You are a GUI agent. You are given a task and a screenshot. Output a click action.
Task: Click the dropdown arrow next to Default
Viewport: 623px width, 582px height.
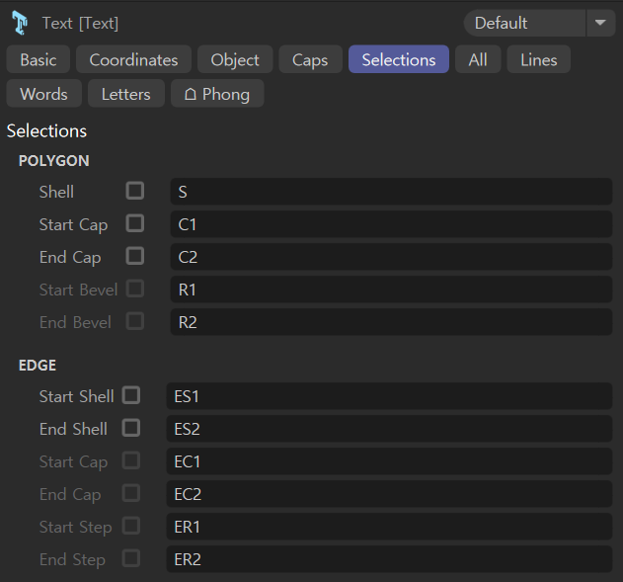tap(600, 23)
